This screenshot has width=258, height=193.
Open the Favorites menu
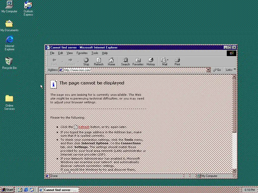point(82,53)
